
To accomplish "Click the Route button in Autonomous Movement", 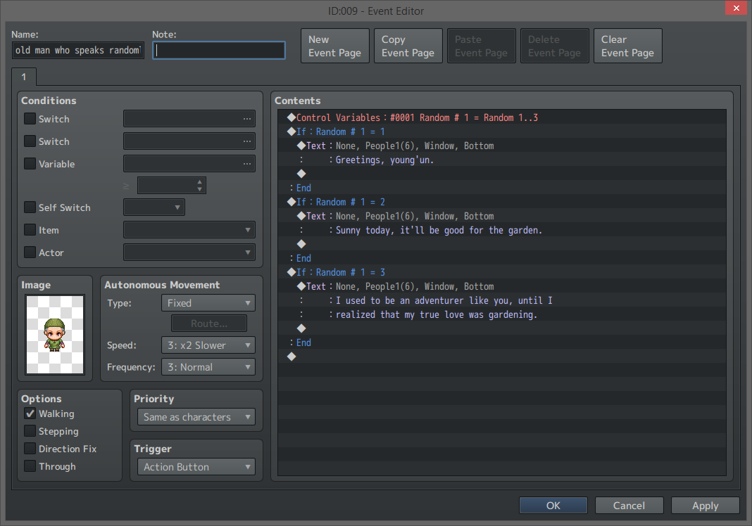I will pos(208,323).
